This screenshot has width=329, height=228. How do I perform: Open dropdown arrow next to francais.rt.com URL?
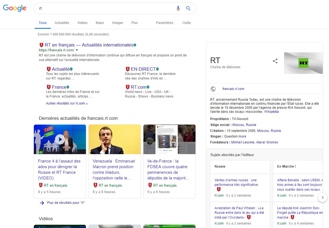click(77, 50)
